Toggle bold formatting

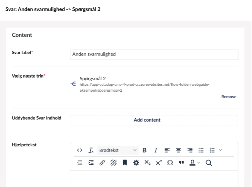144,150
